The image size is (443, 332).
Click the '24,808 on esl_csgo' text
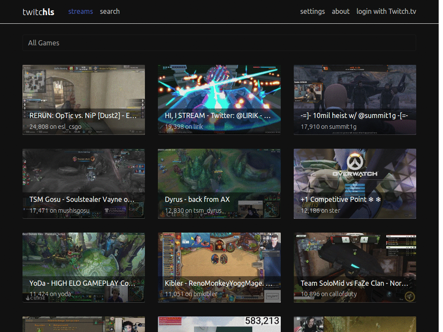[x=55, y=127]
